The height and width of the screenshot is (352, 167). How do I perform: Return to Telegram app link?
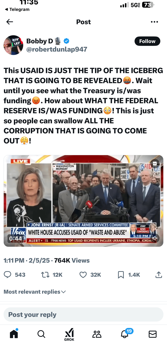click(x=17, y=9)
